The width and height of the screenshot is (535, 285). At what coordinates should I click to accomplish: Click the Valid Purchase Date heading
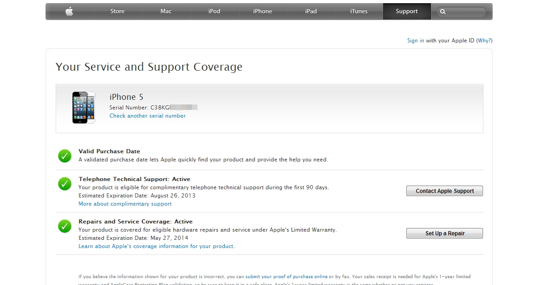(109, 151)
